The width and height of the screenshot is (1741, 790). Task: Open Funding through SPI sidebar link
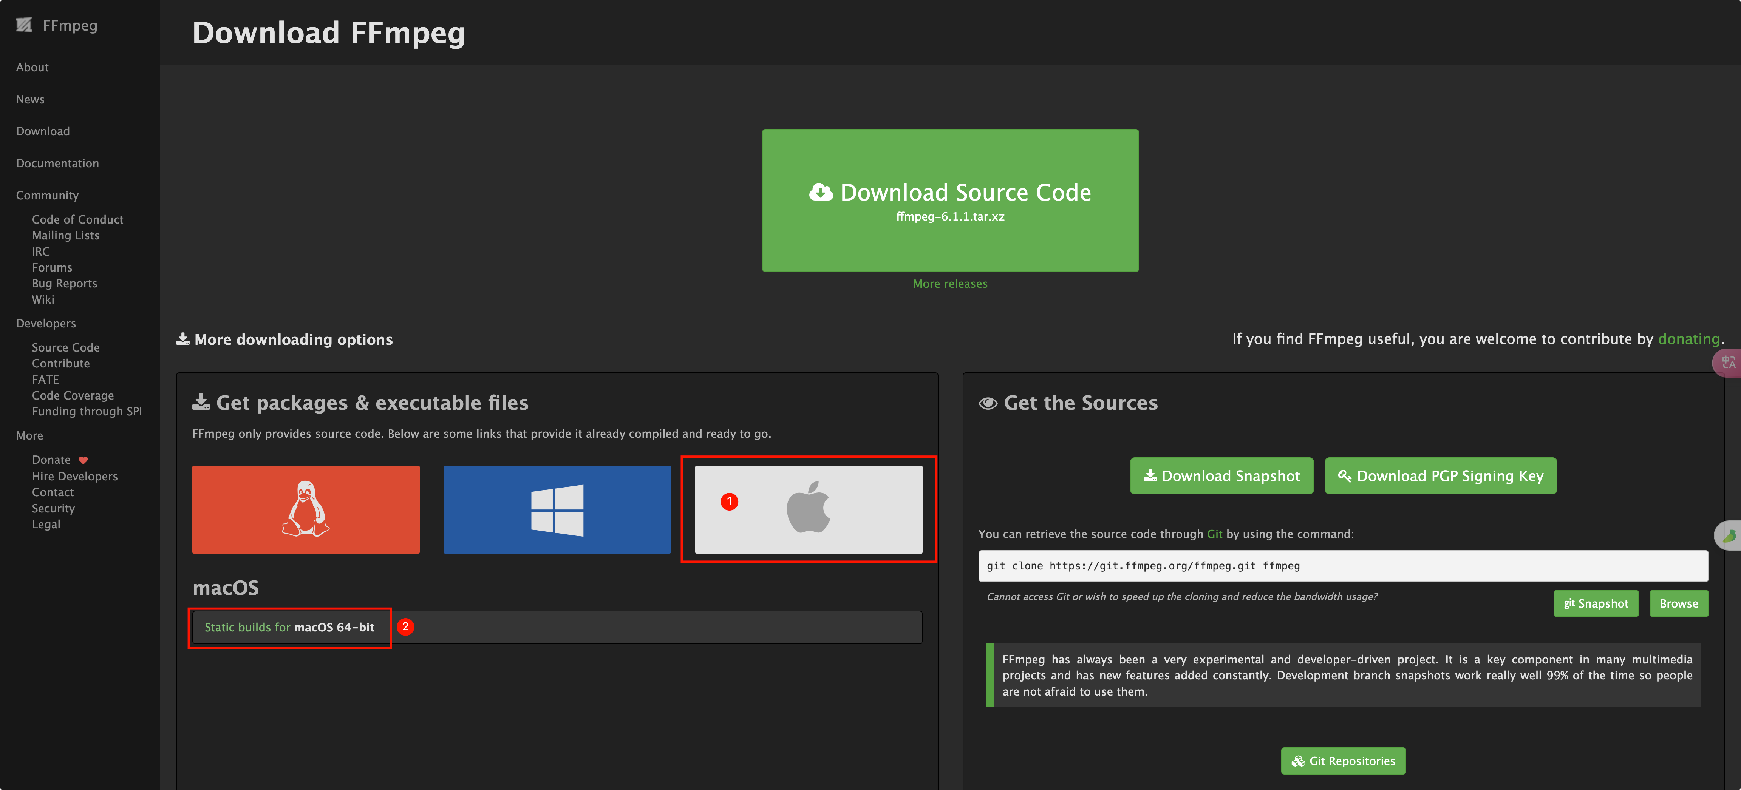[x=87, y=411]
